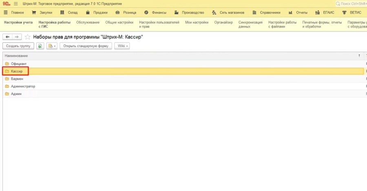The image size is (367, 191).
Task: Select the Админ folder row
Action: 183,94
